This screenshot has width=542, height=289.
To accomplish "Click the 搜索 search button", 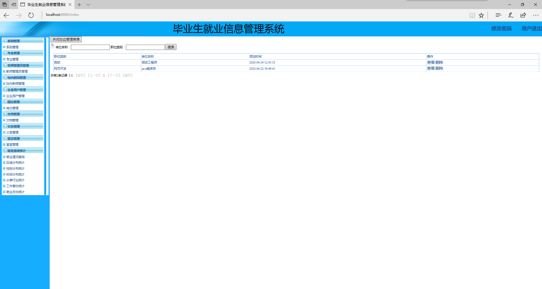I will (x=171, y=47).
